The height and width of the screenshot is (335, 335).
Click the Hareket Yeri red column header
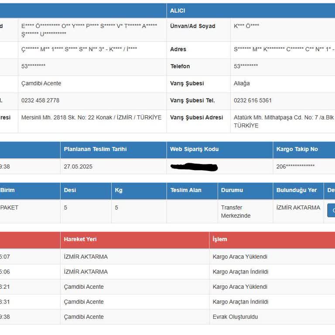[80, 239]
